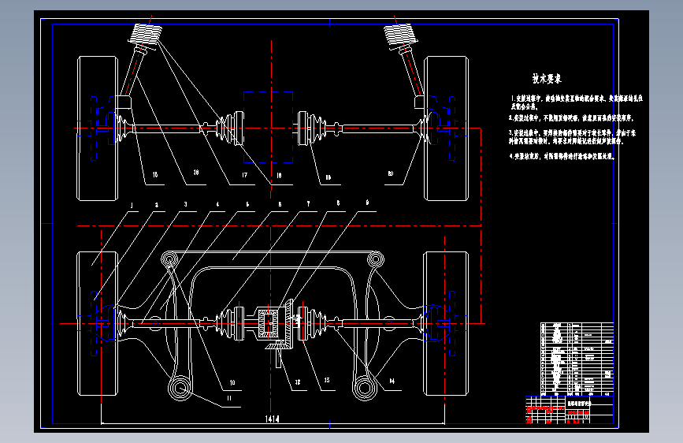683x443 pixels.
Task: Click part callout number 11
Action: coord(229,397)
